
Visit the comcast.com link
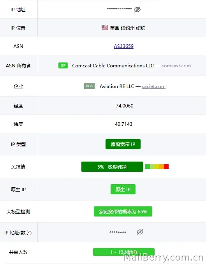pyautogui.click(x=176, y=66)
